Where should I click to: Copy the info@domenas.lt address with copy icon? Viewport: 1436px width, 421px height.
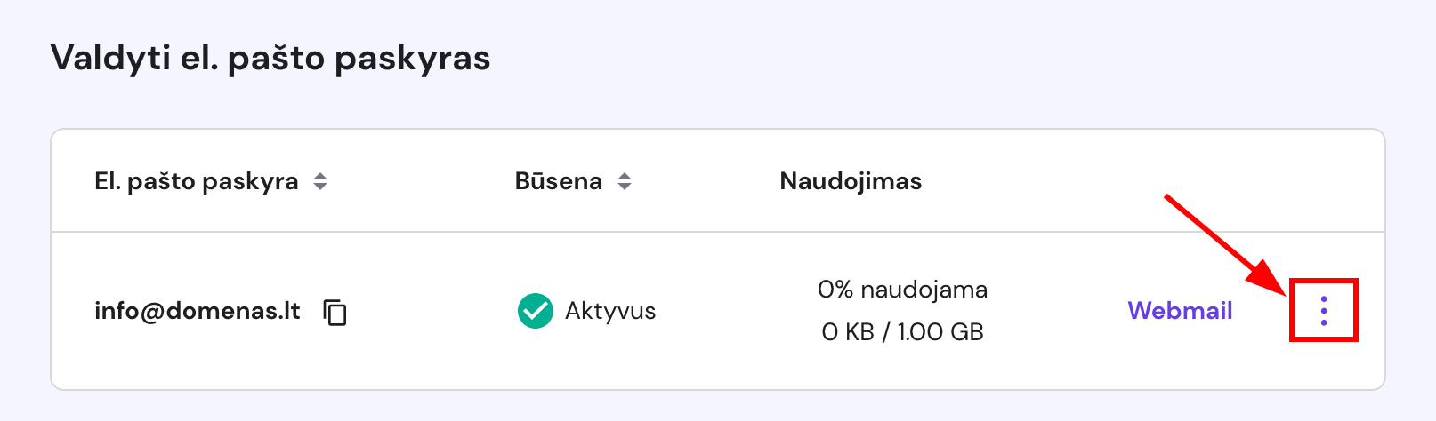click(335, 312)
